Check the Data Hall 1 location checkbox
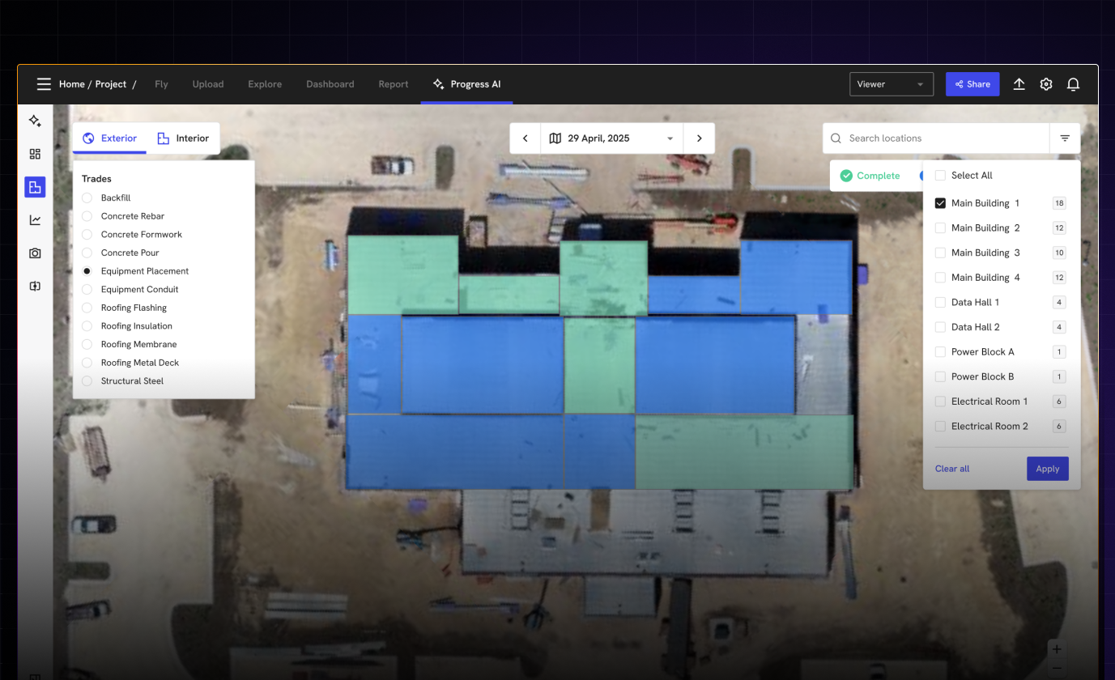The width and height of the screenshot is (1115, 680). (940, 302)
